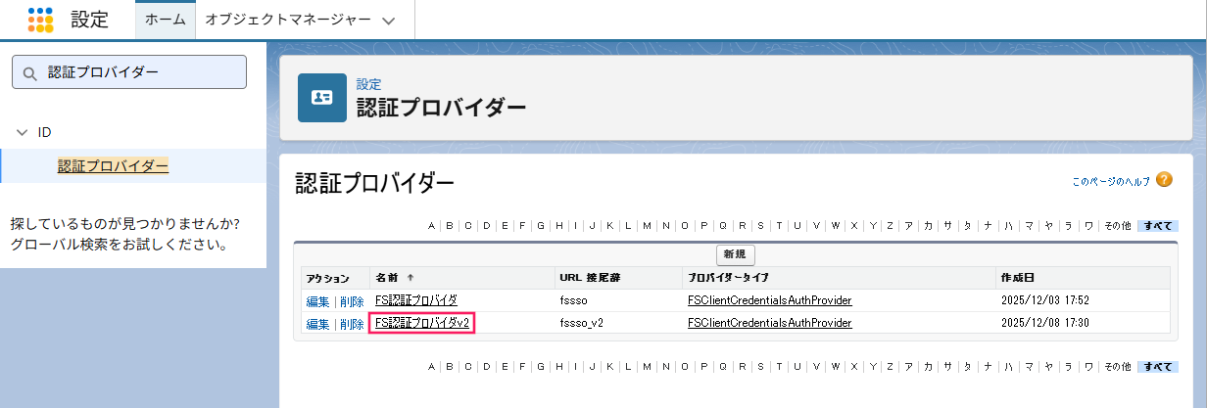Filter by カ below the table
The width and height of the screenshot is (1207, 408).
click(x=929, y=366)
